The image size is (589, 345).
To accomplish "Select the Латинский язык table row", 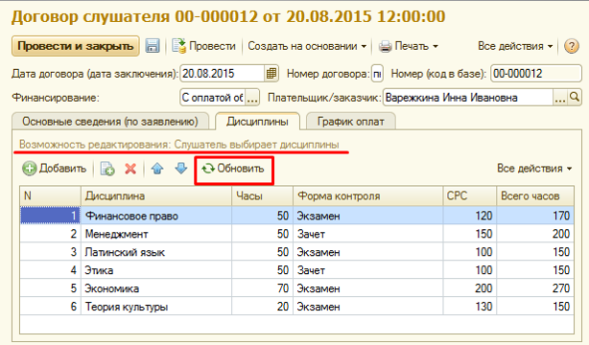I will (x=296, y=252).
